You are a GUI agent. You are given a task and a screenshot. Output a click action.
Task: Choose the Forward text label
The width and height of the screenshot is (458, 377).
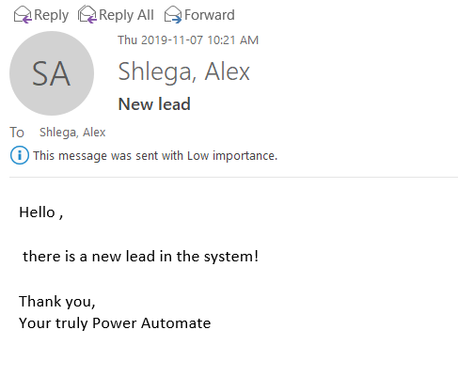tap(210, 15)
